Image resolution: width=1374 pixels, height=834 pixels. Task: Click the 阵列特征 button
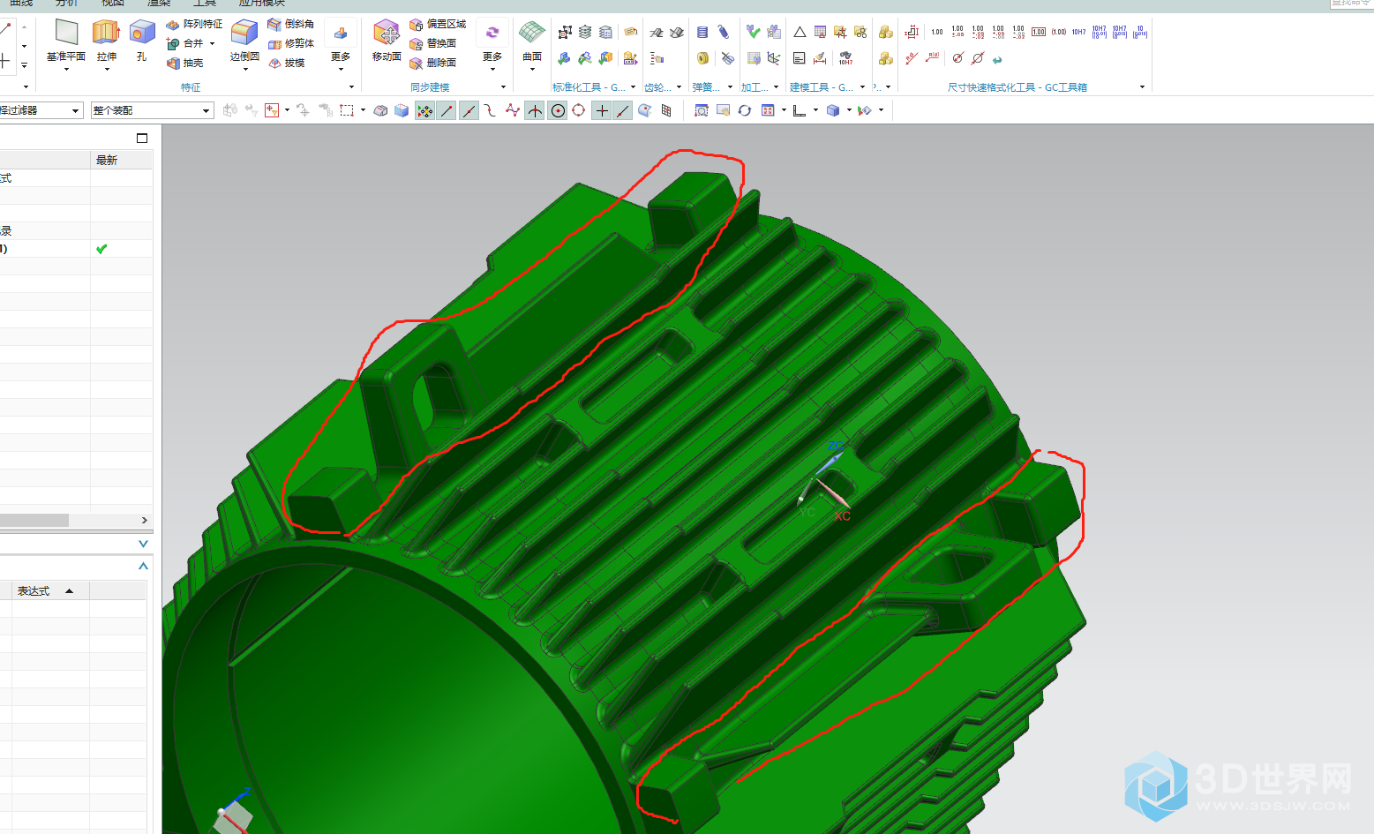pyautogui.click(x=194, y=24)
